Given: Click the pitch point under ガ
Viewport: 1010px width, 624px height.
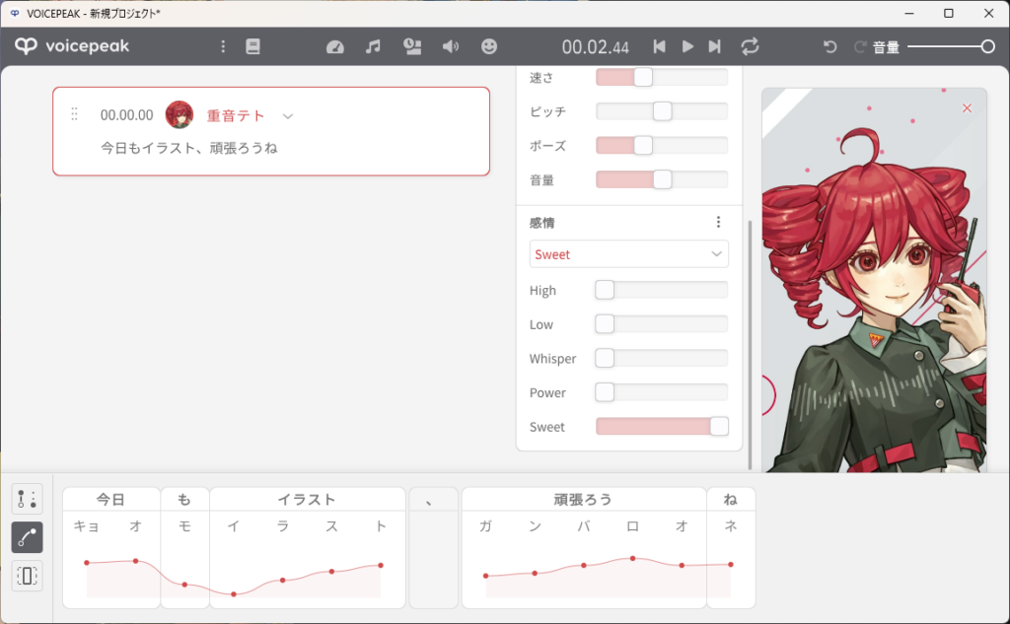Looking at the screenshot, I should pos(485,576).
